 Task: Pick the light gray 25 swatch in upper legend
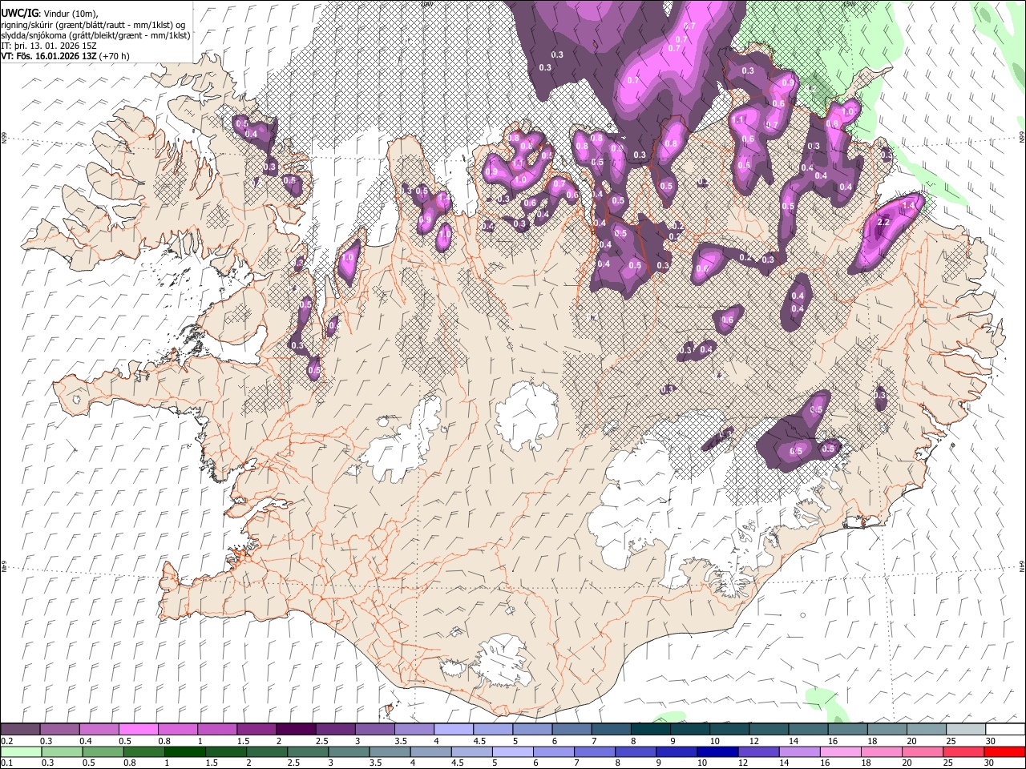[966, 730]
